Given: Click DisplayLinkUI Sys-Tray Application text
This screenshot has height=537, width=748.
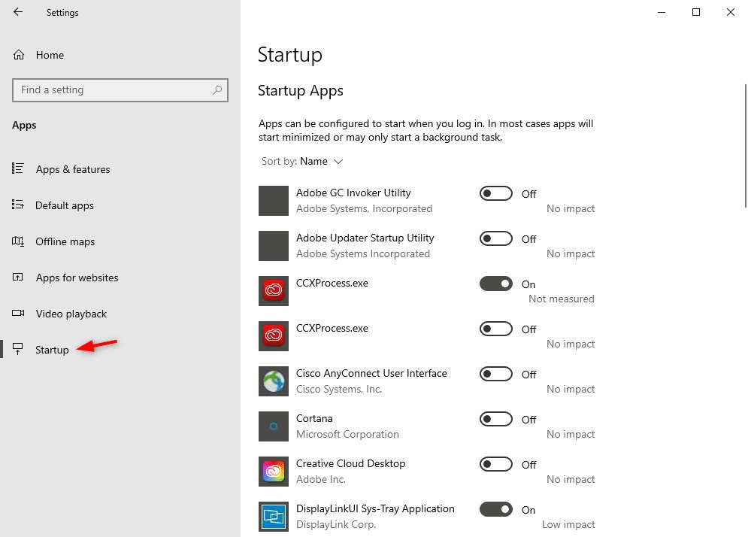Looking at the screenshot, I should coord(375,509).
